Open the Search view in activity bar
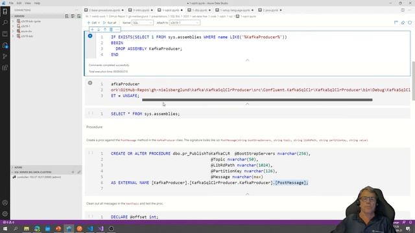This screenshot has width=415, height=233. tap(5, 23)
